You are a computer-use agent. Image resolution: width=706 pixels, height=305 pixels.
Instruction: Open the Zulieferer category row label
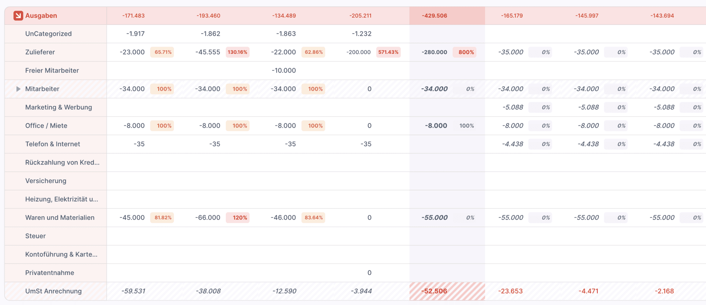pos(40,52)
